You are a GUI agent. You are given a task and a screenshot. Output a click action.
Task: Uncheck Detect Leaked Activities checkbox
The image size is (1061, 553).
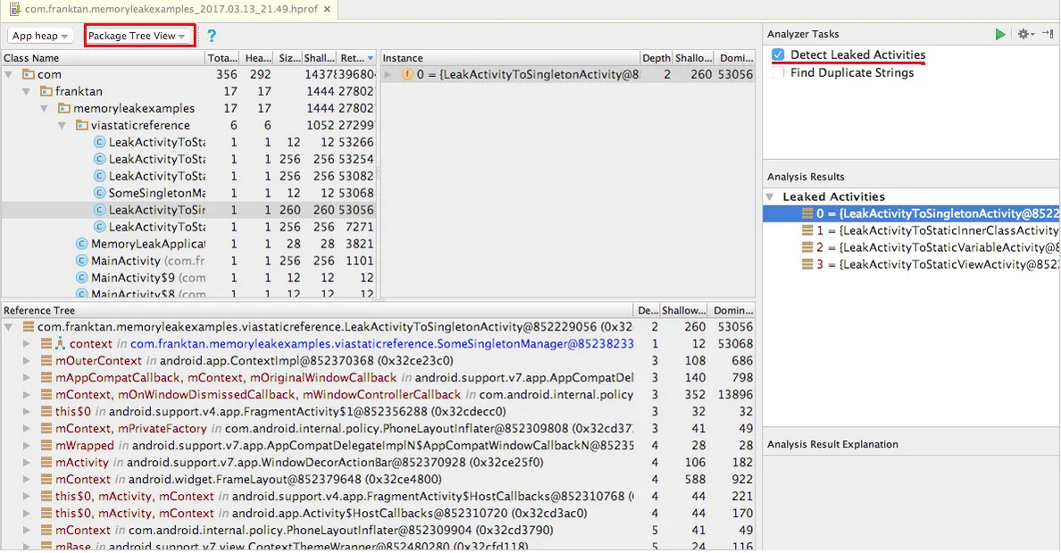(x=778, y=55)
